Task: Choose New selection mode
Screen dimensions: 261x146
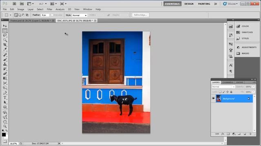Action: (x=16, y=15)
